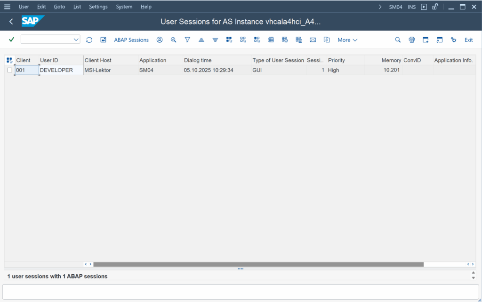This screenshot has width=482, height=302.
Task: Click the Sort ascending icon
Action: (201, 40)
